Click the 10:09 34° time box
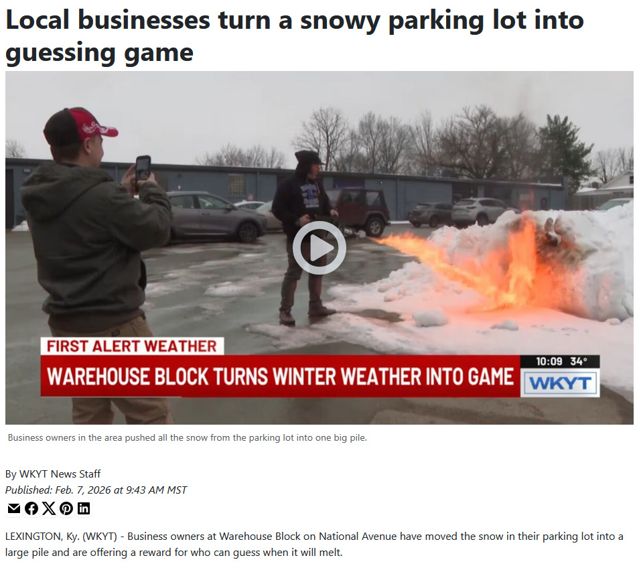 560,362
